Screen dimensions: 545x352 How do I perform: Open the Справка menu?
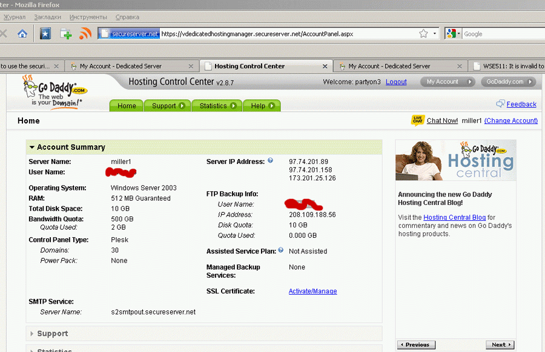pos(127,17)
